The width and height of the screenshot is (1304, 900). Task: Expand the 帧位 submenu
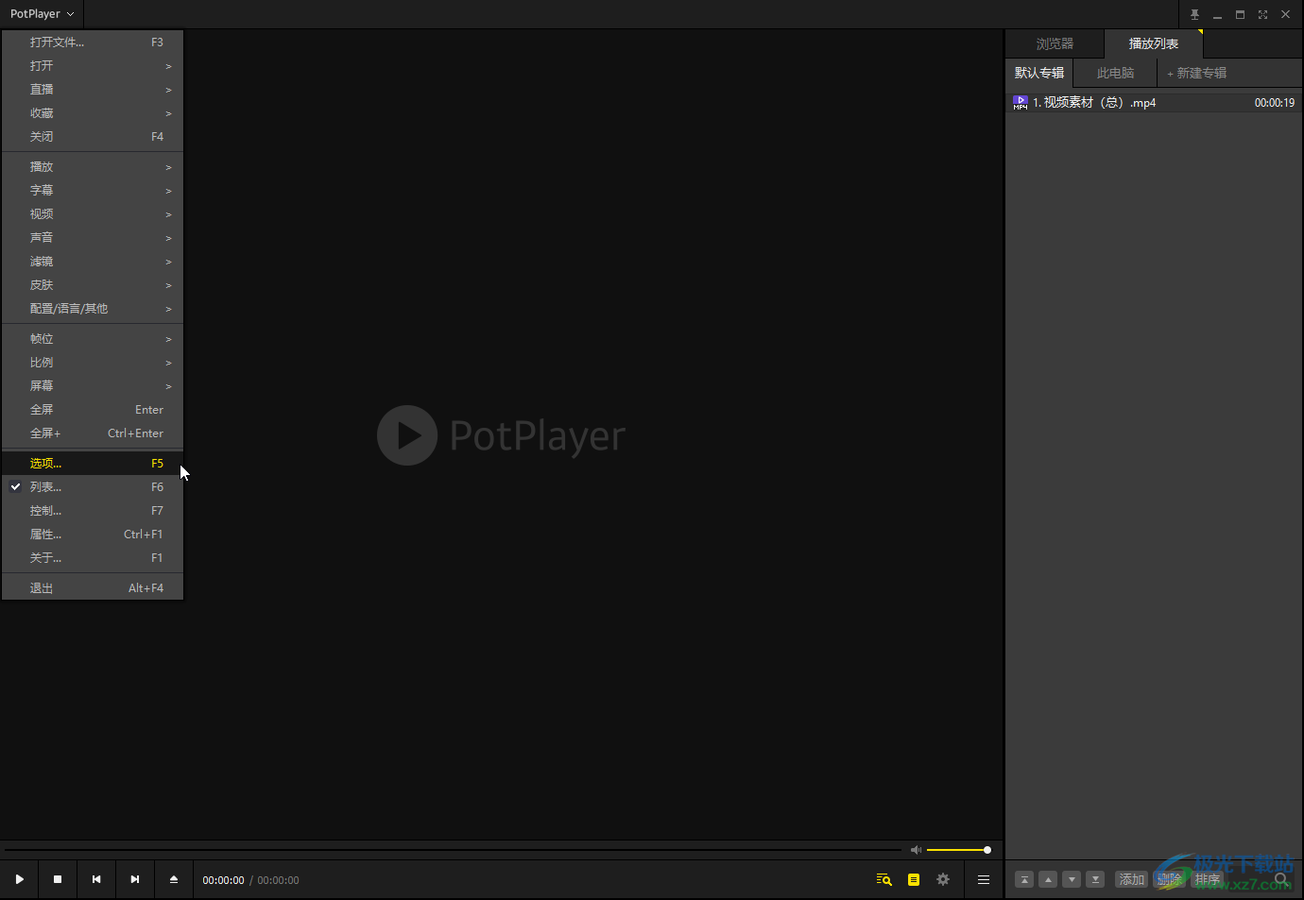[x=93, y=339]
